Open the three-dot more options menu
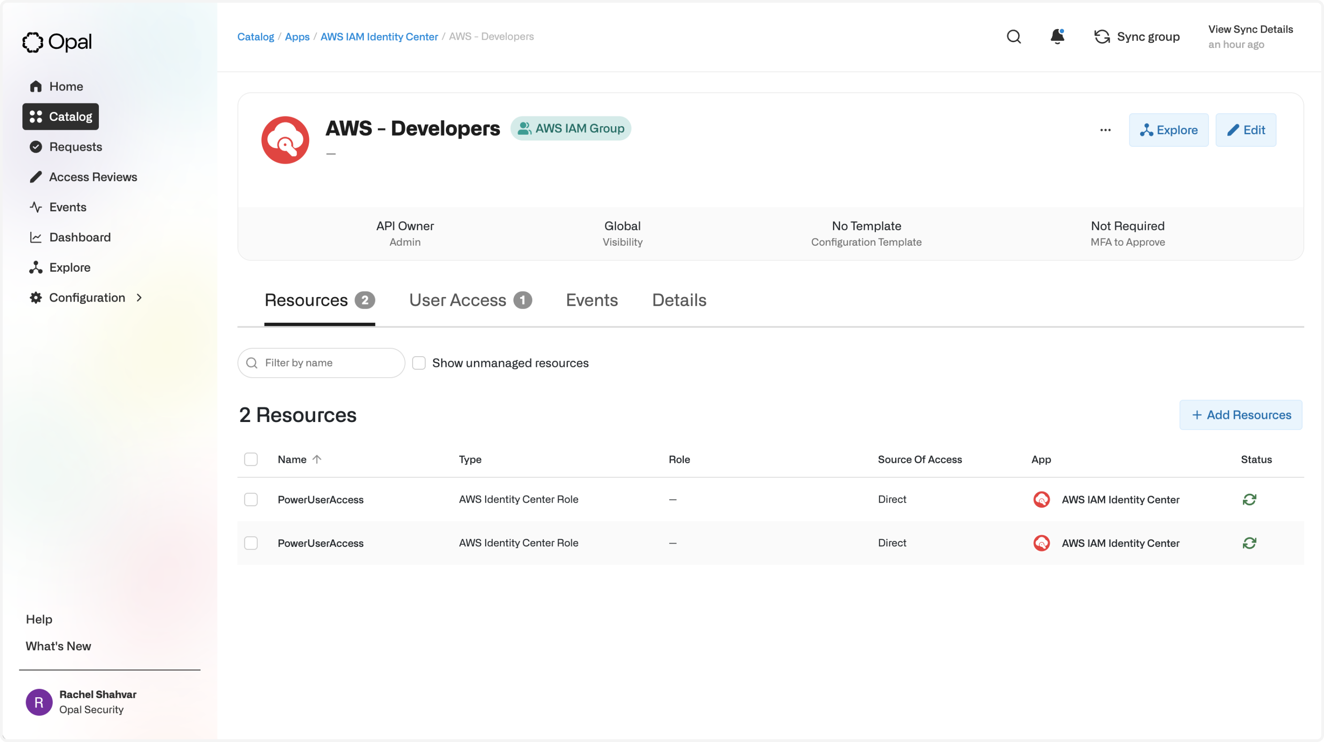The image size is (1324, 742). (x=1105, y=130)
